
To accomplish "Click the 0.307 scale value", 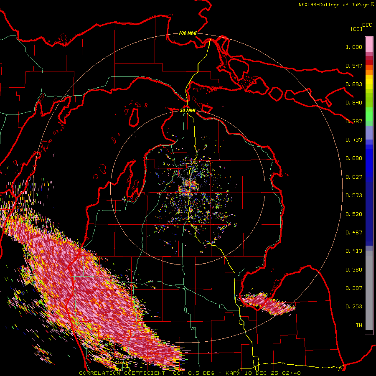I will pos(354,288).
